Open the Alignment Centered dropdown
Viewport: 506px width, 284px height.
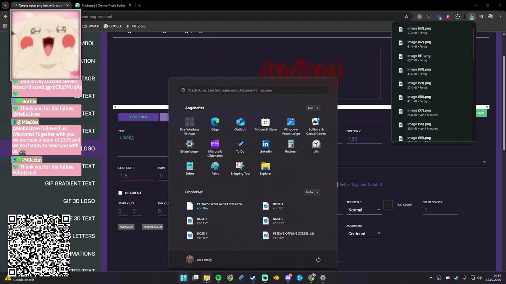click(x=364, y=234)
